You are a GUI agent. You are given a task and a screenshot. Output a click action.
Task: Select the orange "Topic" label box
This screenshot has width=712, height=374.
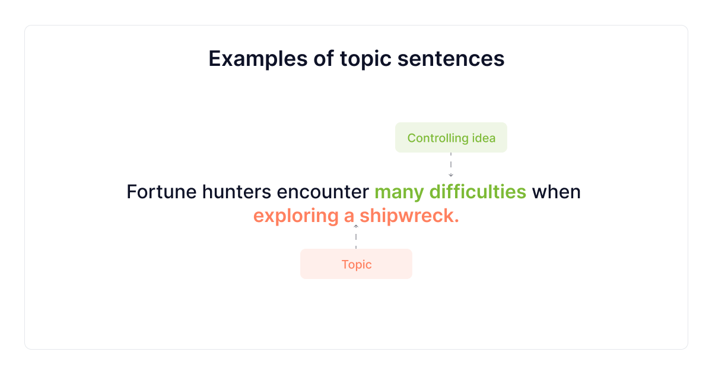pyautogui.click(x=356, y=264)
